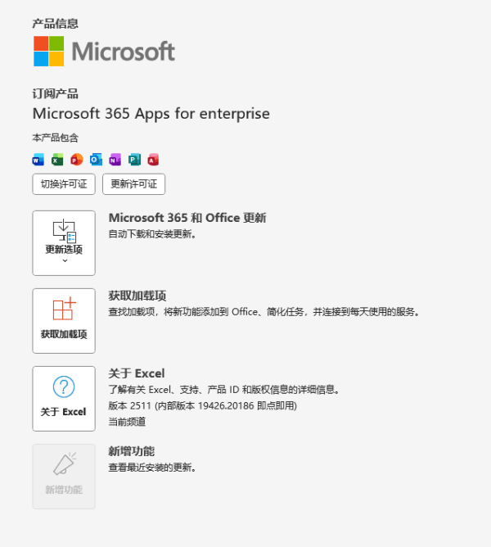Open the 关于 Excel tile button
491x547 pixels.
(x=64, y=398)
